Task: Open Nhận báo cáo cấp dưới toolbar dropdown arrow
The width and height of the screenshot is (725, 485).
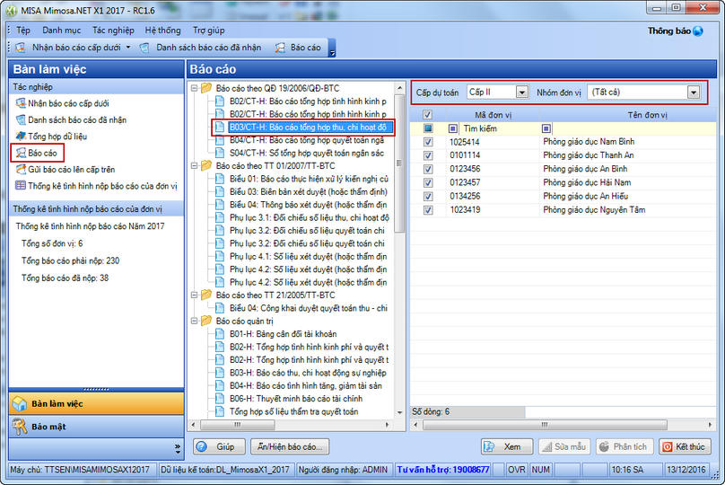Action: click(x=128, y=48)
